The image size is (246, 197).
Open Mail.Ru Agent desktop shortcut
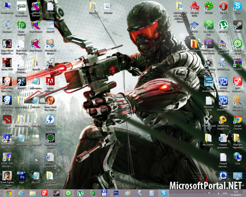pos(238,46)
